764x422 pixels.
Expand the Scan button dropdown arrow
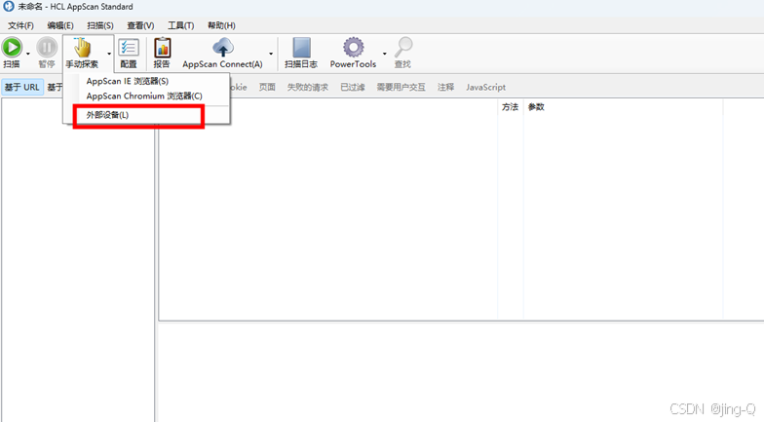pos(27,54)
